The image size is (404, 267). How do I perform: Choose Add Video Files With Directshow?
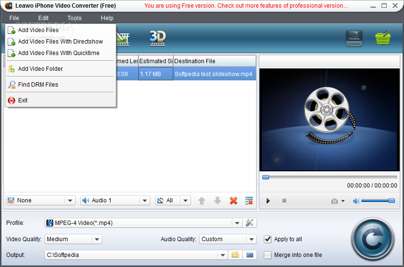pyautogui.click(x=60, y=42)
